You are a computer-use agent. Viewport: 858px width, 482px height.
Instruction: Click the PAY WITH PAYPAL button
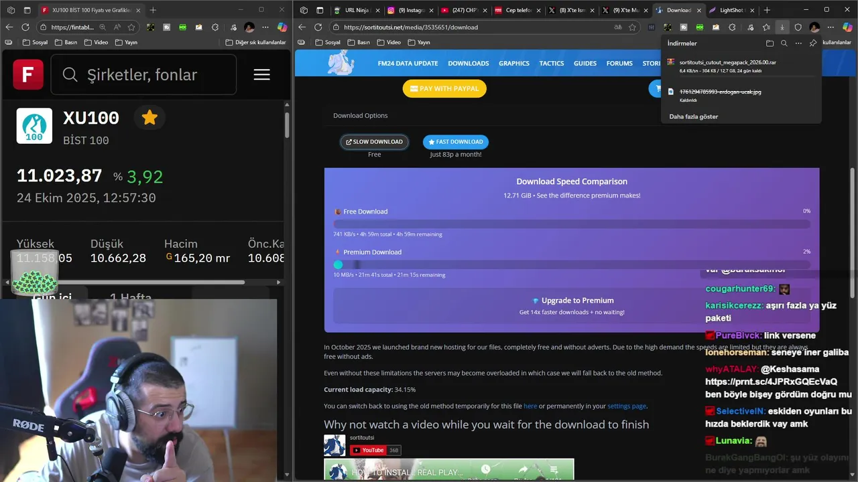point(444,88)
